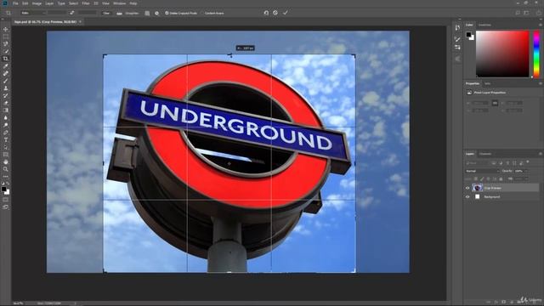The height and width of the screenshot is (306, 544).
Task: Open the Ratio preset dropdown
Action: [x=33, y=13]
